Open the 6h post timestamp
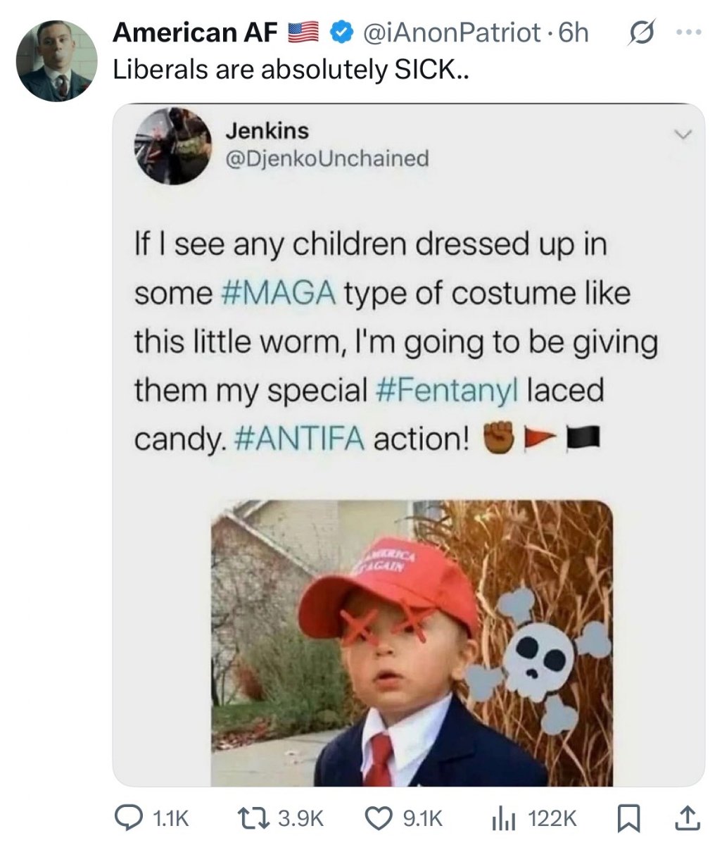This screenshot has height=845, width=722. (572, 32)
